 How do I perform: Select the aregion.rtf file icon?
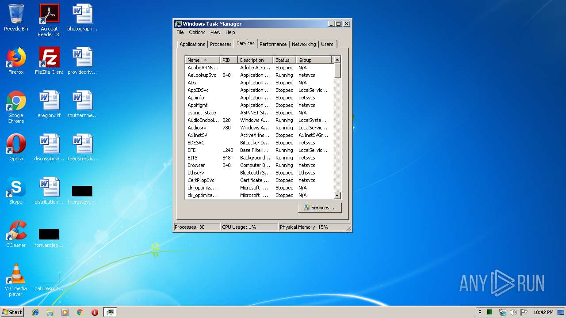[x=49, y=104]
